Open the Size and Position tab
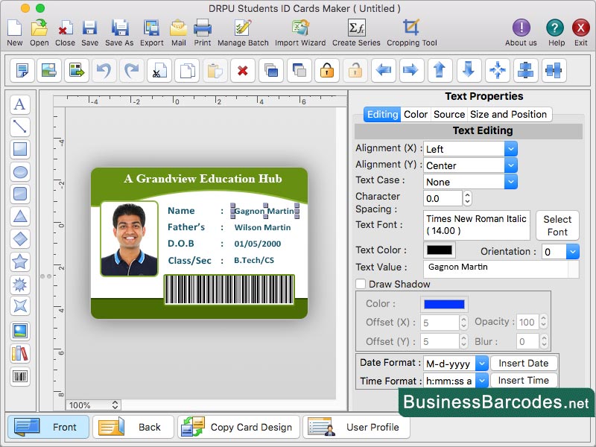 pos(510,114)
